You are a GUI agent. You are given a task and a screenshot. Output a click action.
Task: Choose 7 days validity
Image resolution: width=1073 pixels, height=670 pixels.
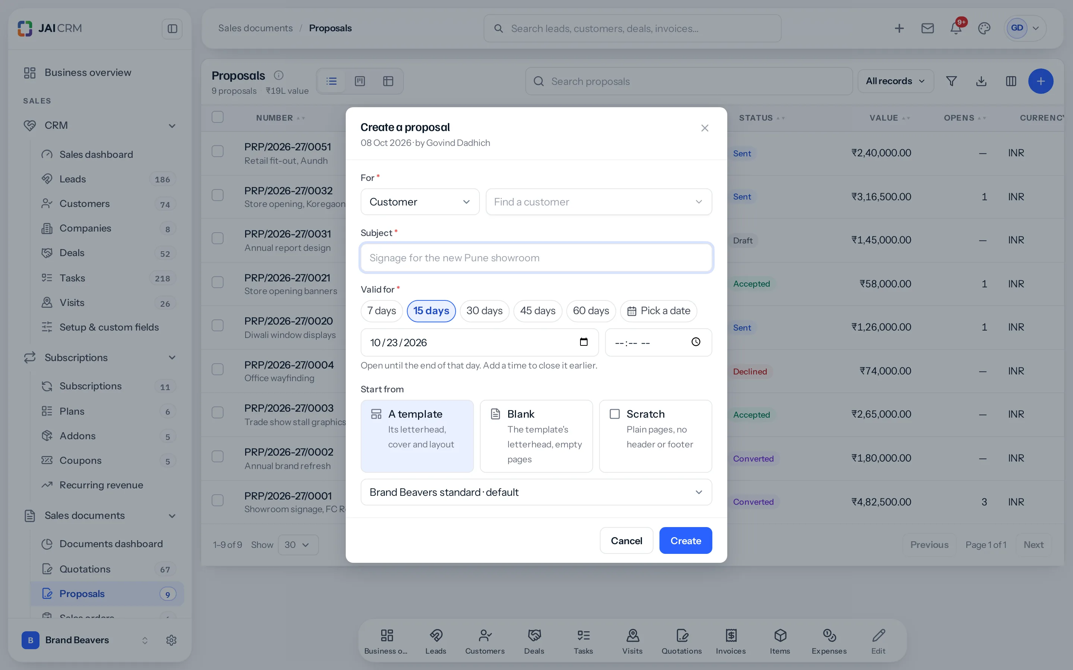381,311
